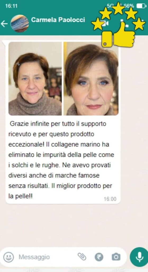Tap the Messaggio text input field
Image resolution: width=148 pixels, height=272 pixels.
[47, 257]
